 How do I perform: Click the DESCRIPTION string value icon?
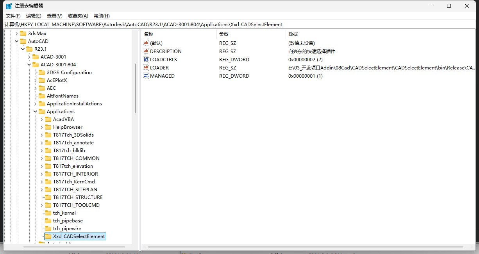point(146,52)
